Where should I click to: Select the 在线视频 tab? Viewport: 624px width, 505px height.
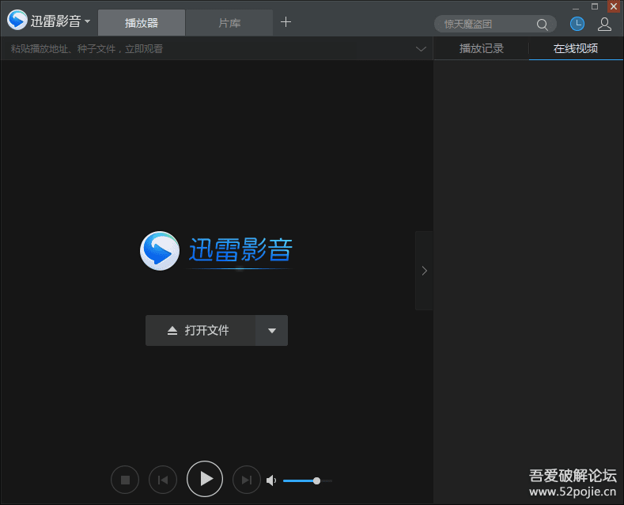[x=576, y=48]
